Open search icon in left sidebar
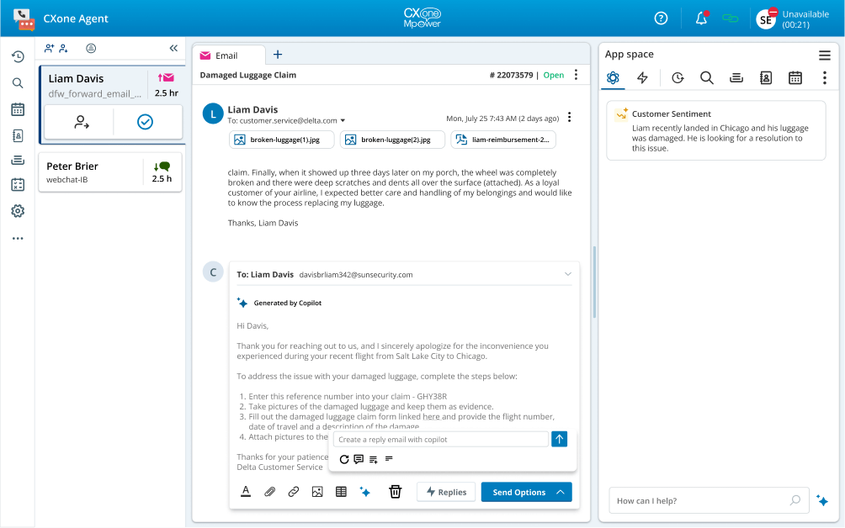 18,83
